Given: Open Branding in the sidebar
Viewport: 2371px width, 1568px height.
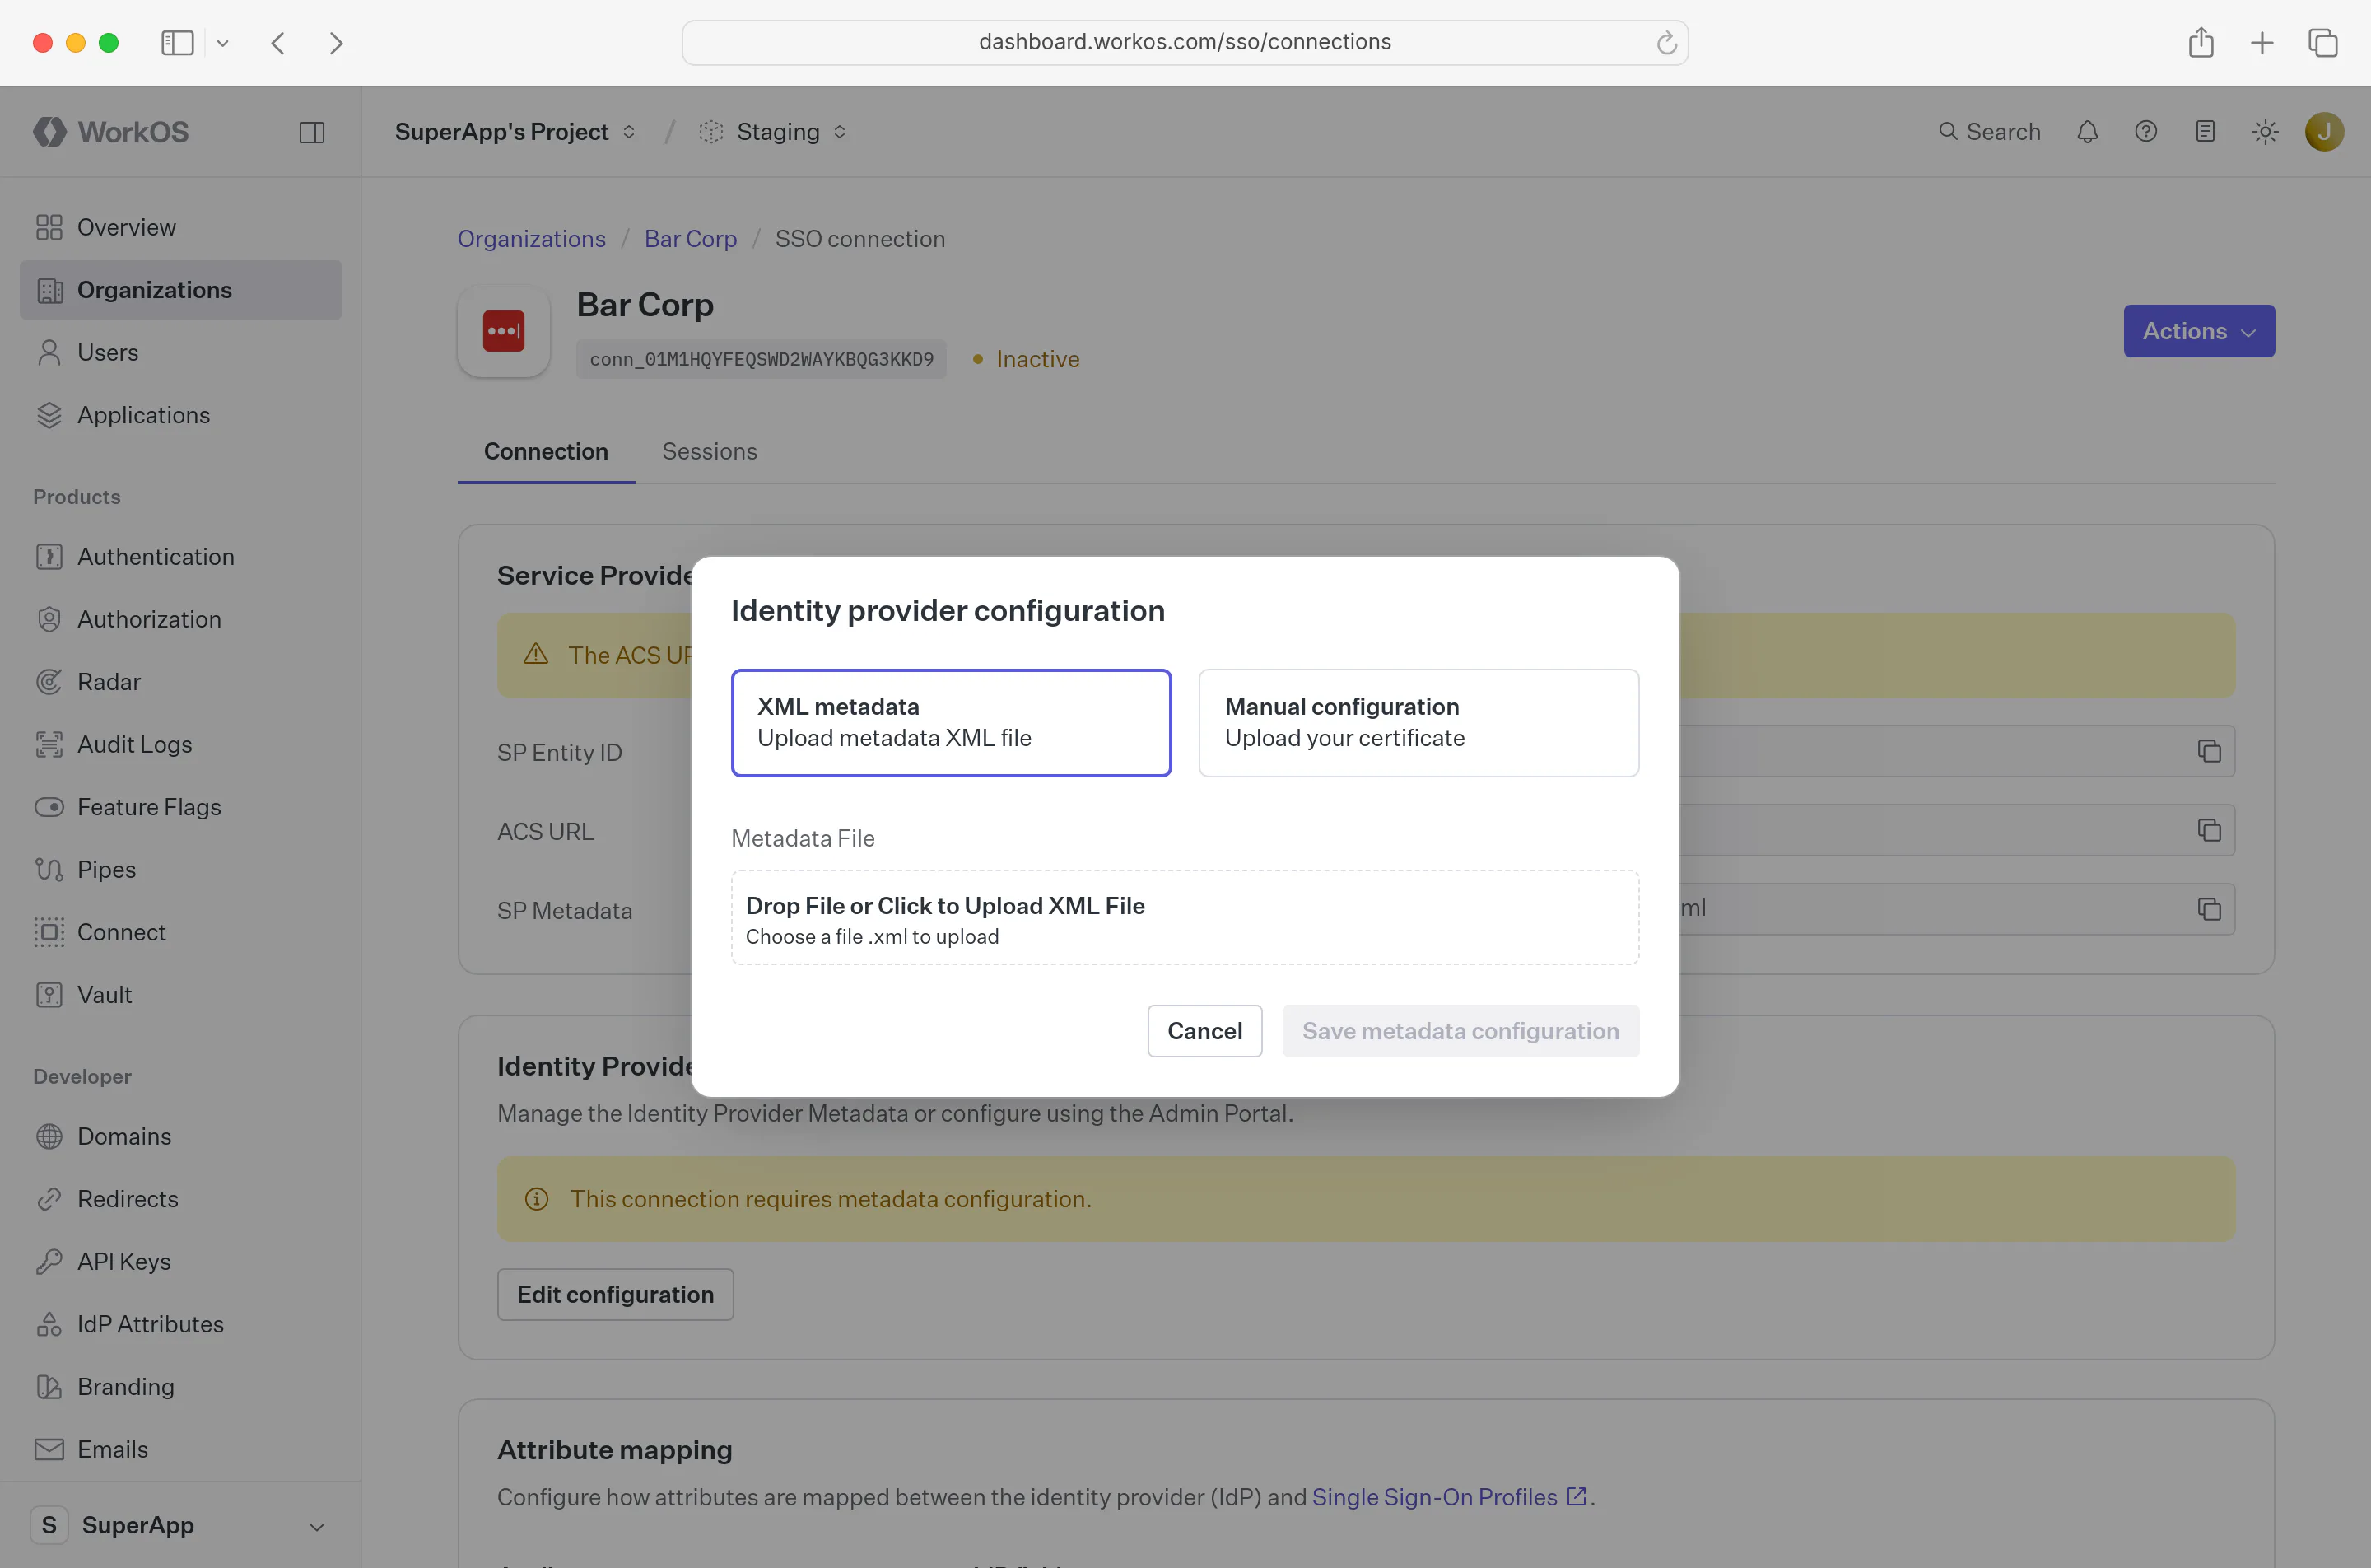Looking at the screenshot, I should pyautogui.click(x=181, y=1387).
